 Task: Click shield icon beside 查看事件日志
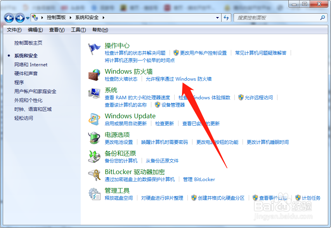coord(255,198)
